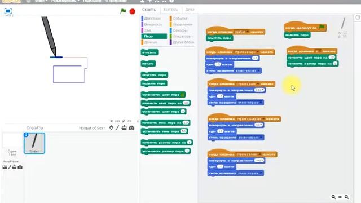The height and width of the screenshot is (203, 361).
Task: Open the Операторы block category
Action: (x=182, y=36)
